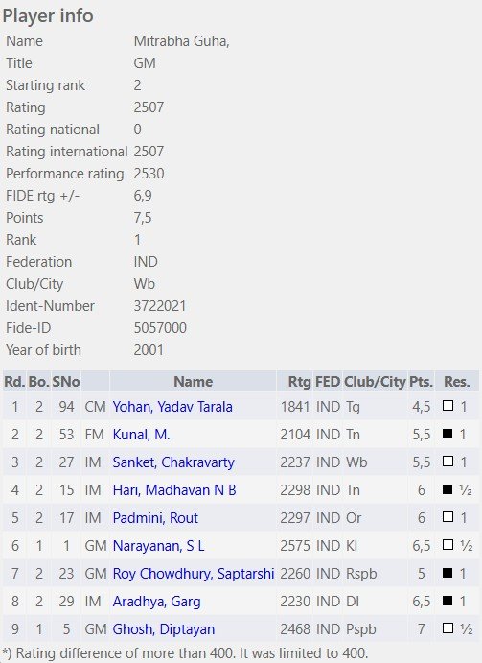Open Hari, Madhavan N B link
Screen dimensions: 482x663
174,490
